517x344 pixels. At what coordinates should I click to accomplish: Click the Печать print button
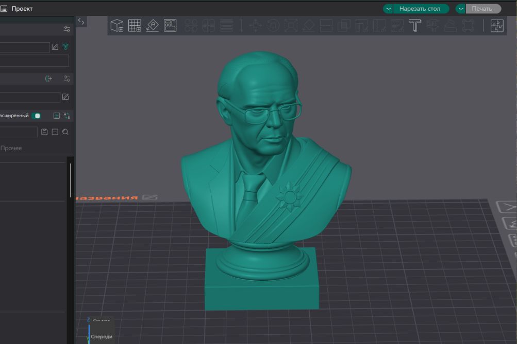click(x=483, y=9)
